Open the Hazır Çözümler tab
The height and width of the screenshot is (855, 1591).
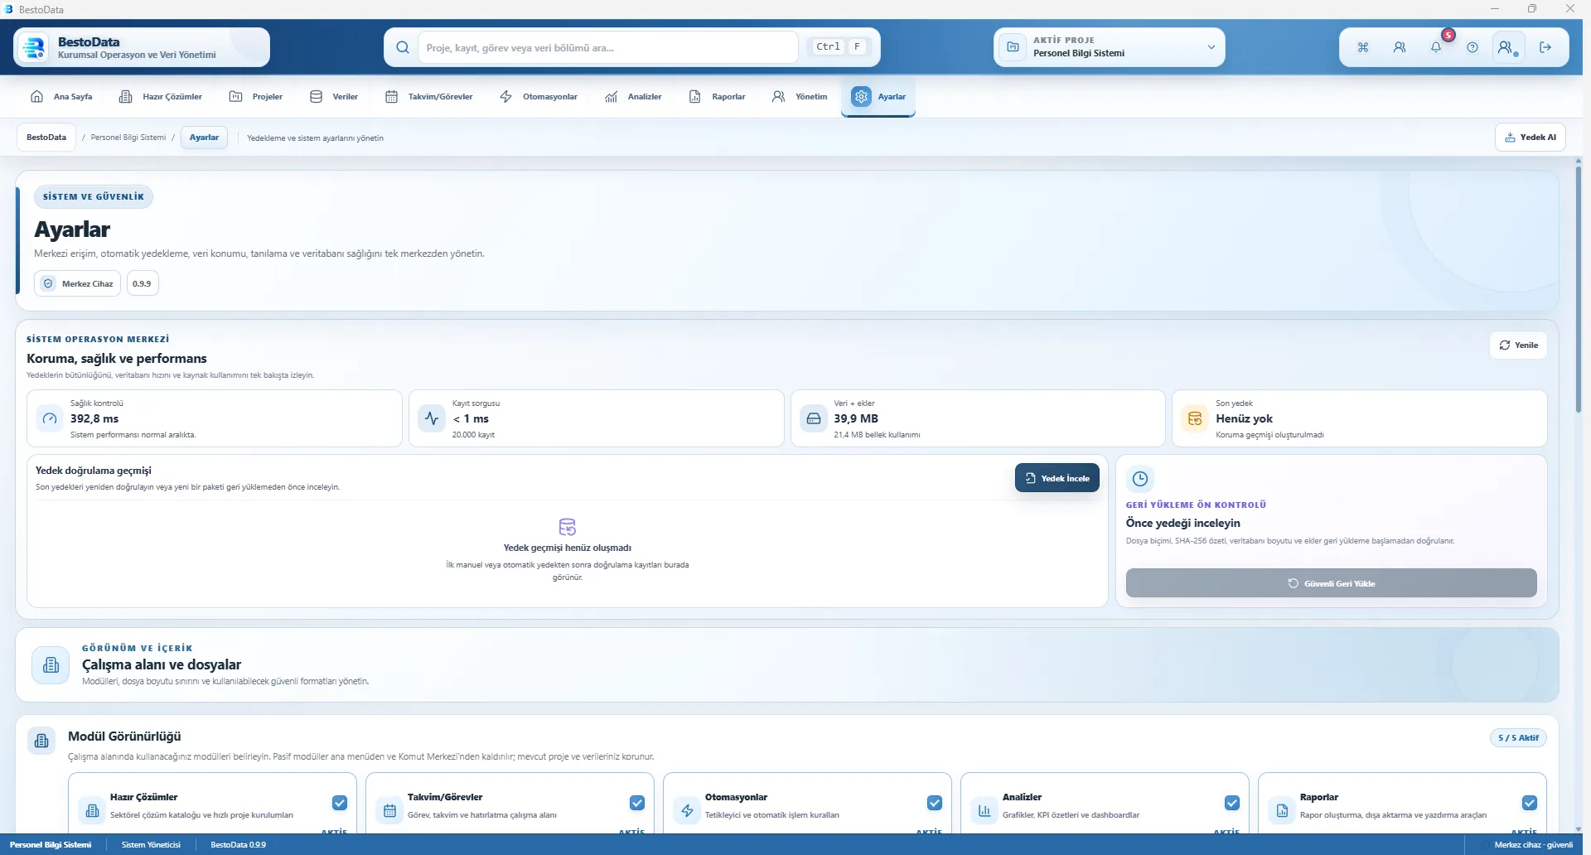pos(161,97)
